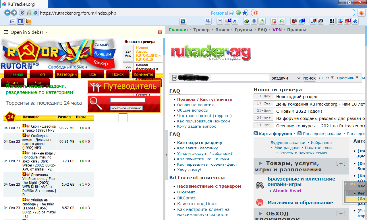Click the blue water drop icon
Image resolution: width=367 pixels, height=220 pixels.
click(x=235, y=21)
